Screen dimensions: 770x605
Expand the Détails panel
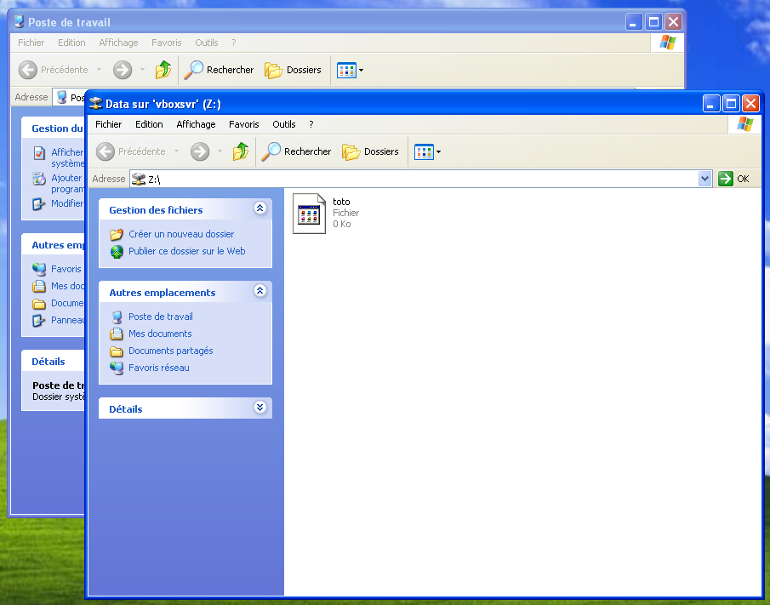point(260,408)
